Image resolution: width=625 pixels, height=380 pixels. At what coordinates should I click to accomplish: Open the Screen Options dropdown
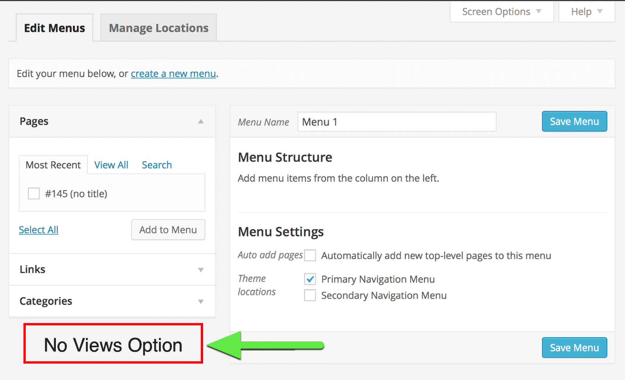tap(502, 12)
